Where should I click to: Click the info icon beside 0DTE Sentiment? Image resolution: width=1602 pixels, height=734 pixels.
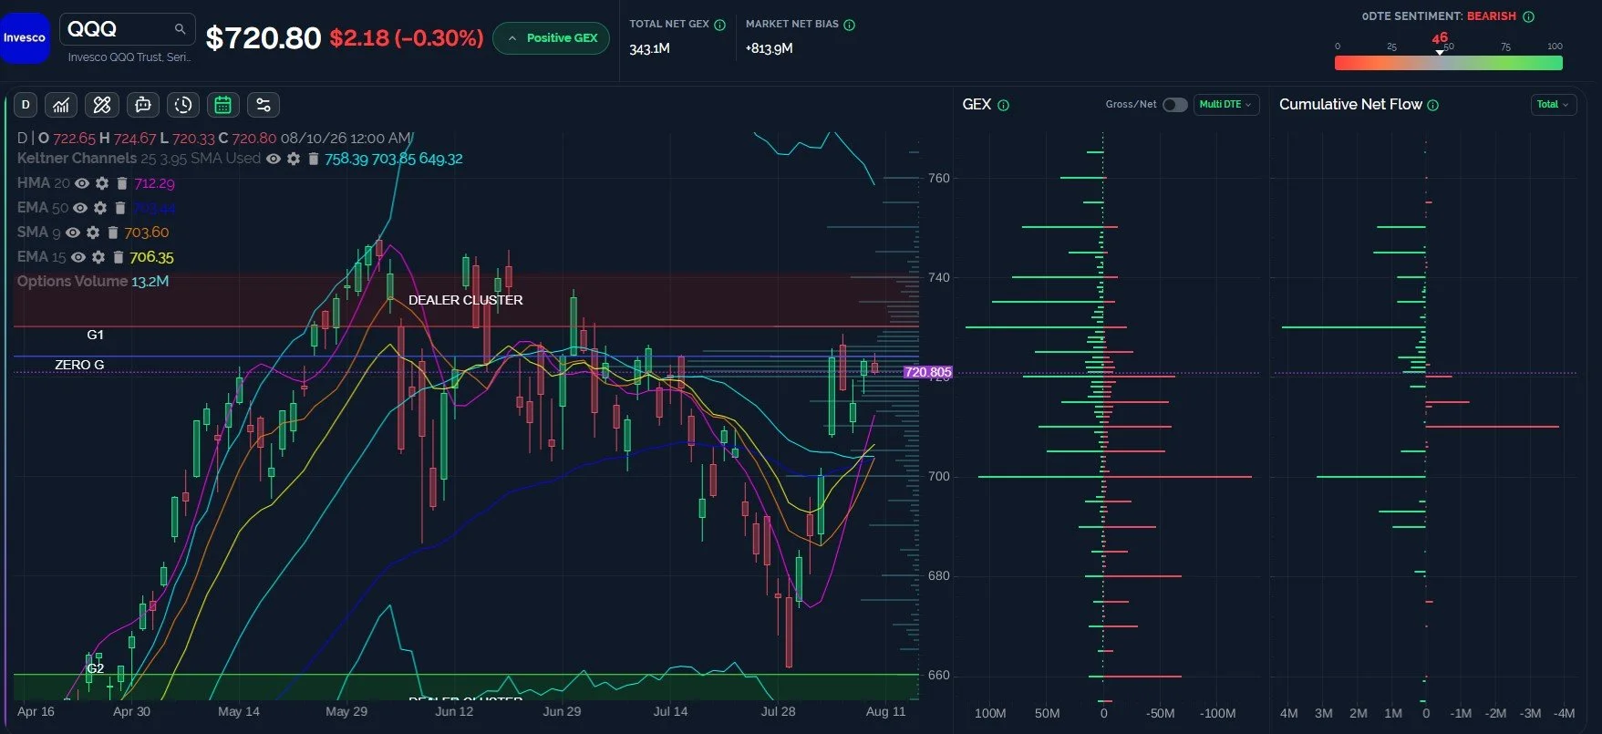1528,16
